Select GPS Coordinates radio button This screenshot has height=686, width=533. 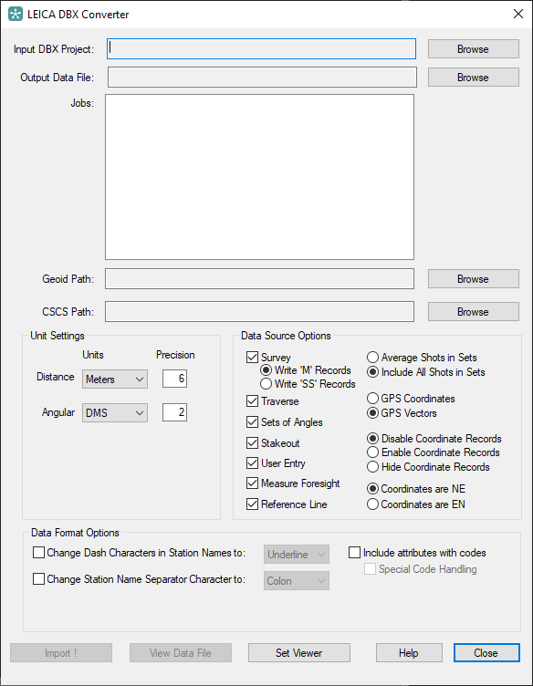point(372,398)
